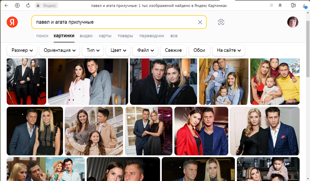Click the search box with 'павел и агата прилучные'
The image size is (310, 181).
119,22
